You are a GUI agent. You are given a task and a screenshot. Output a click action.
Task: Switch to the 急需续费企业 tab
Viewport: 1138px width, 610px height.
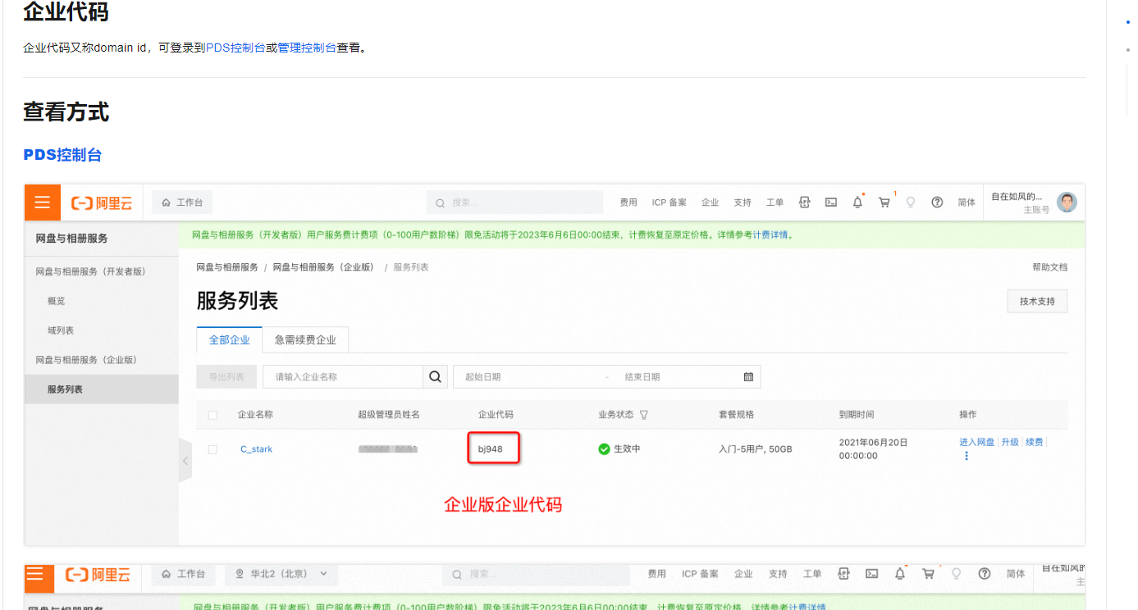tap(305, 339)
